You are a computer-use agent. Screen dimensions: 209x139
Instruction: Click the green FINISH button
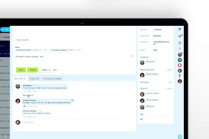click(33, 70)
